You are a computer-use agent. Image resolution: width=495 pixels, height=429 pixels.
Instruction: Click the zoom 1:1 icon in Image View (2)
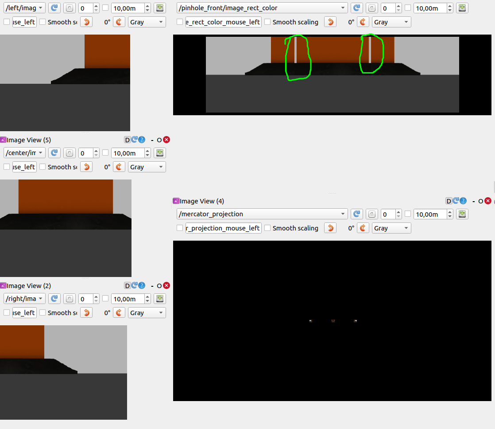[x=69, y=298]
